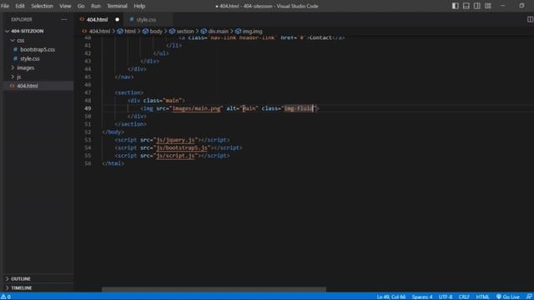Click line number 49 in the gutter
Viewport: 534px width, 300px height.
tap(88, 108)
